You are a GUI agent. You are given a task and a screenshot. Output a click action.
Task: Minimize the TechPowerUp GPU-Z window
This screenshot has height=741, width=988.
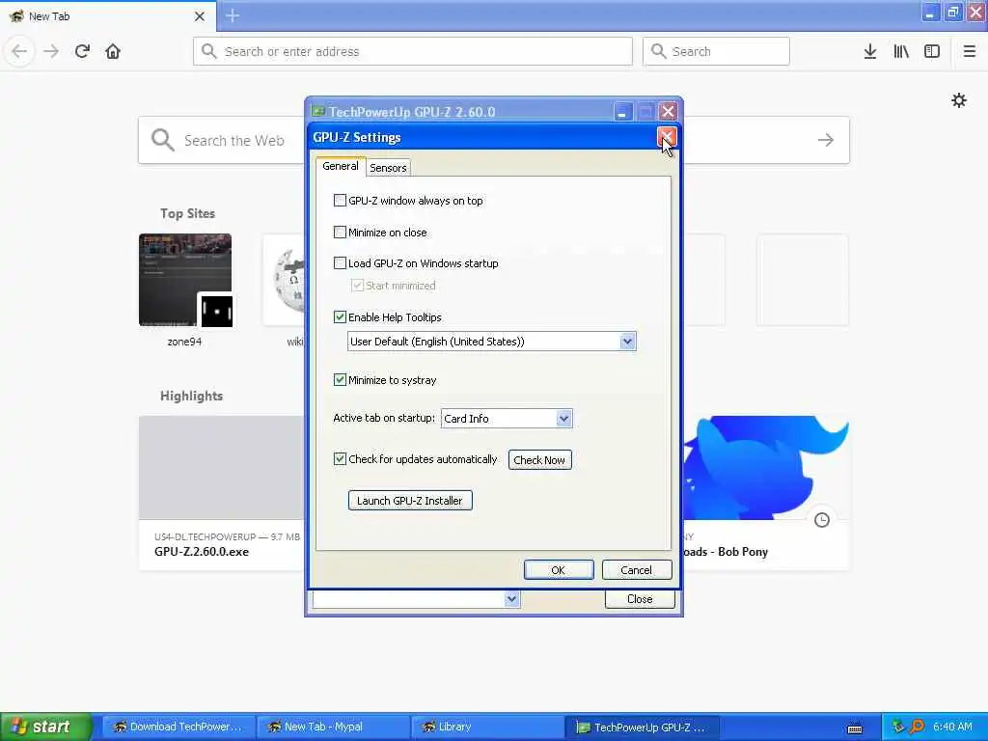point(622,112)
